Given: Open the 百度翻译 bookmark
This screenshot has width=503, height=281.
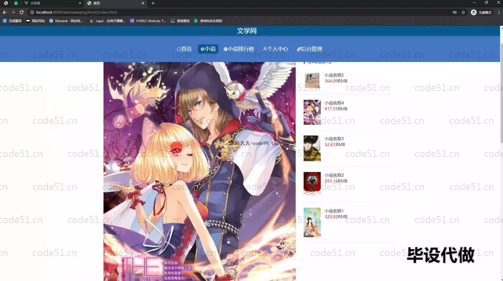Looking at the screenshot, I should click(x=12, y=21).
